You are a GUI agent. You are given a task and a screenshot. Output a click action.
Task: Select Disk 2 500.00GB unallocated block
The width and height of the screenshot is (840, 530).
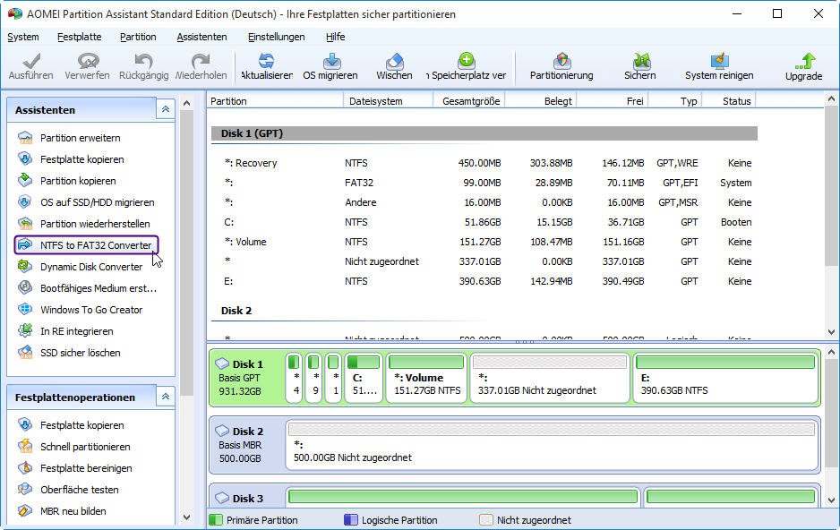pyautogui.click(x=552, y=445)
